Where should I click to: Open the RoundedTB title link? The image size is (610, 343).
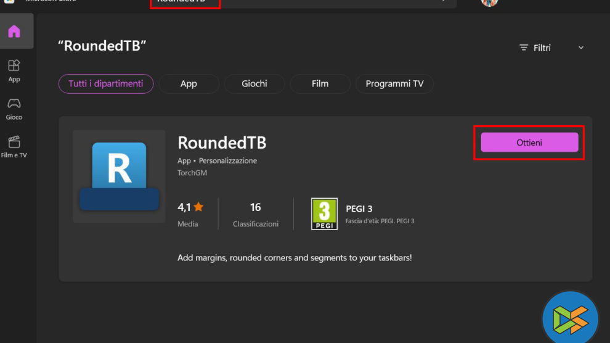222,143
